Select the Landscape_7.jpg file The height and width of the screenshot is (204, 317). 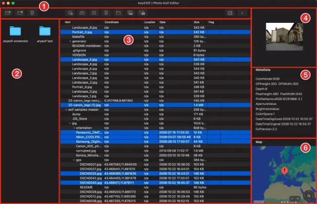pyautogui.click(x=155, y=73)
